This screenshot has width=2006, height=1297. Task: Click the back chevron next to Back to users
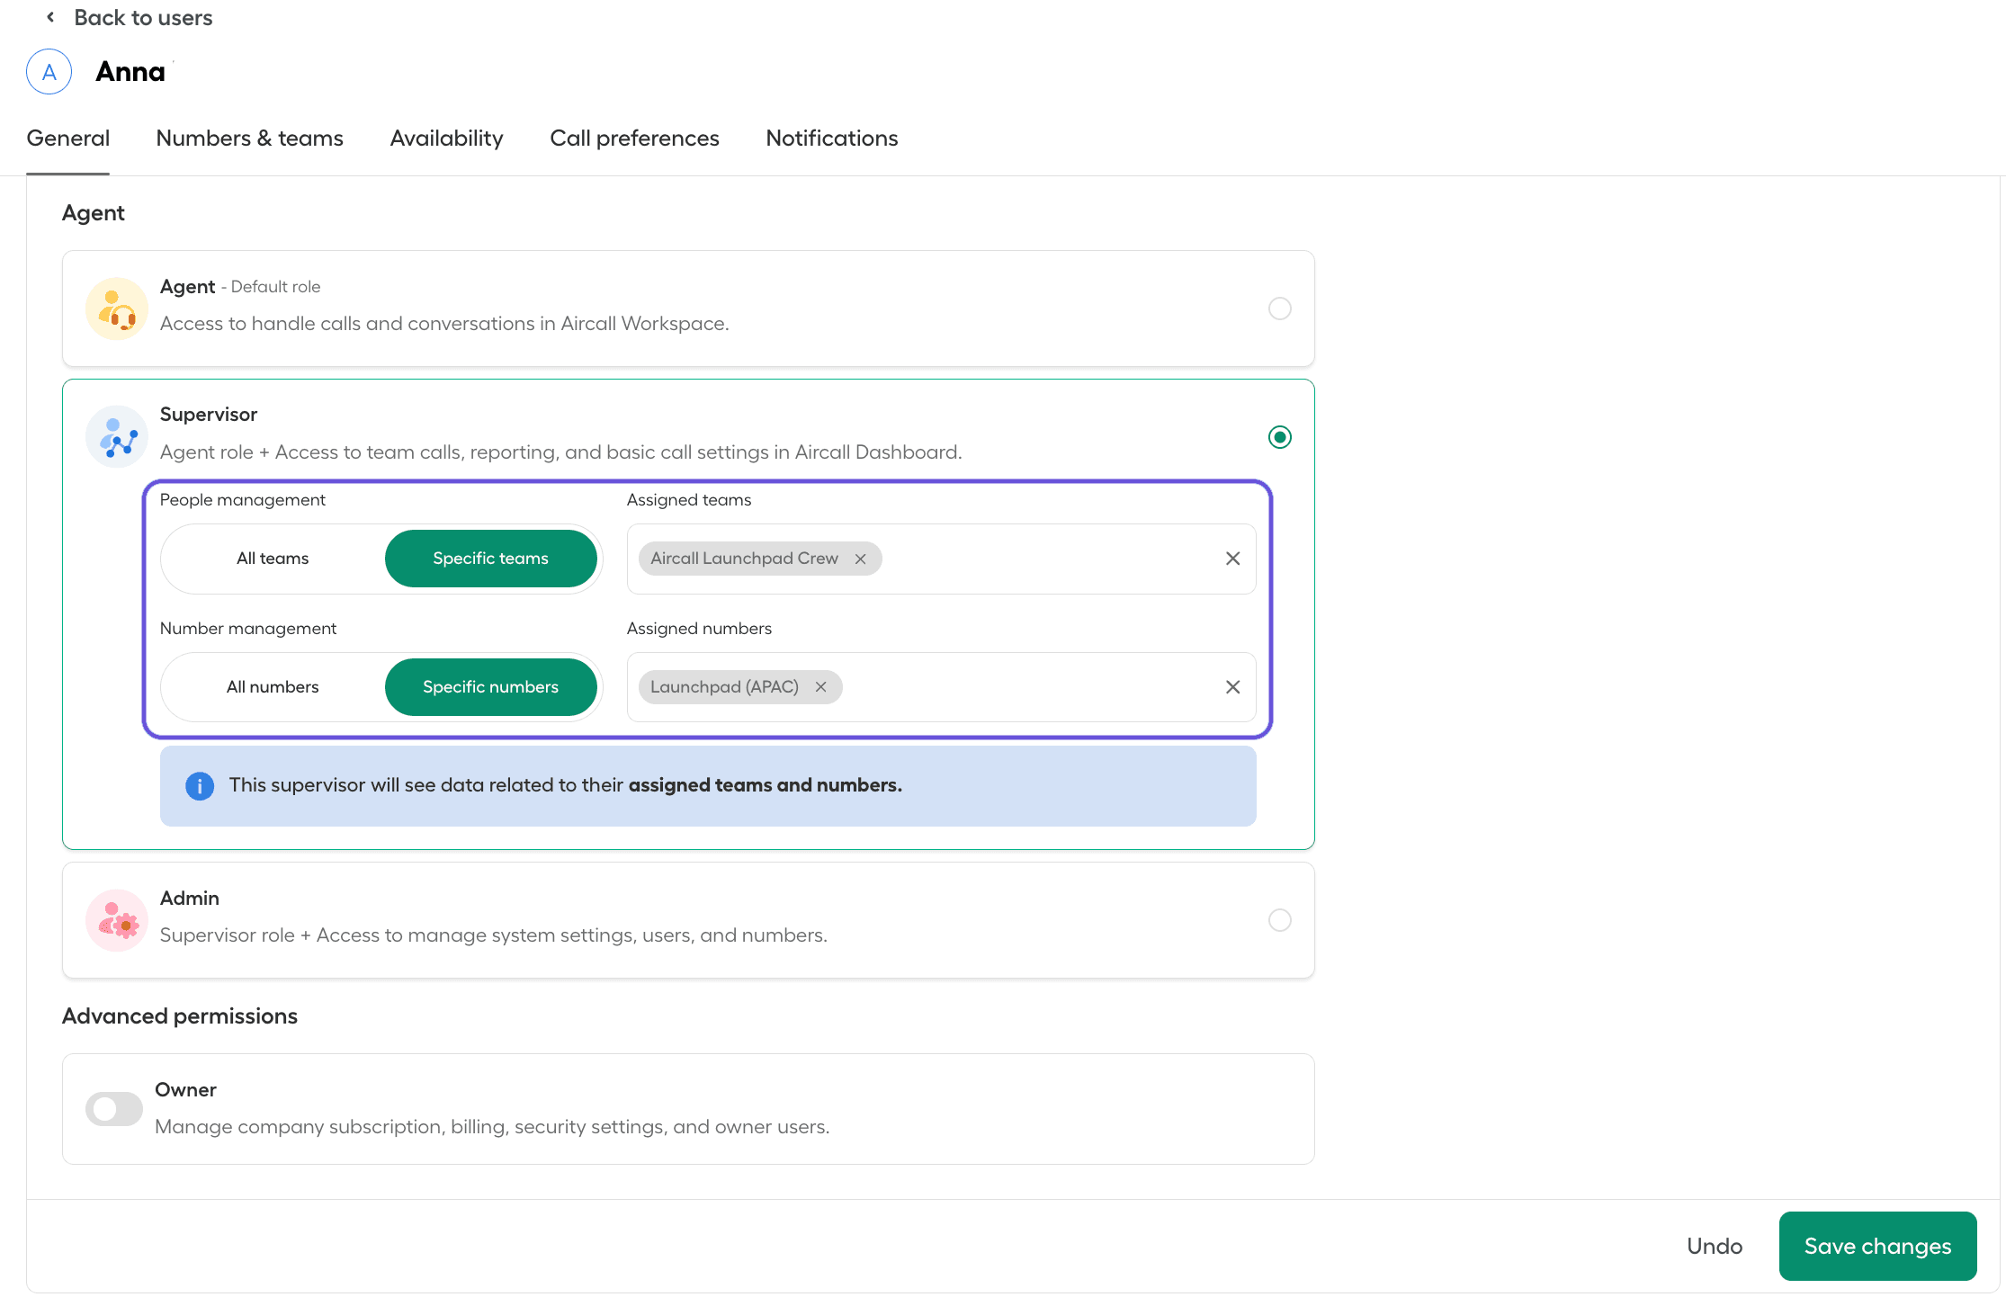coord(49,16)
